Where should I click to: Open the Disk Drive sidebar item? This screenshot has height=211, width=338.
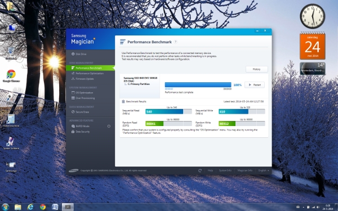pyautogui.click(x=79, y=54)
